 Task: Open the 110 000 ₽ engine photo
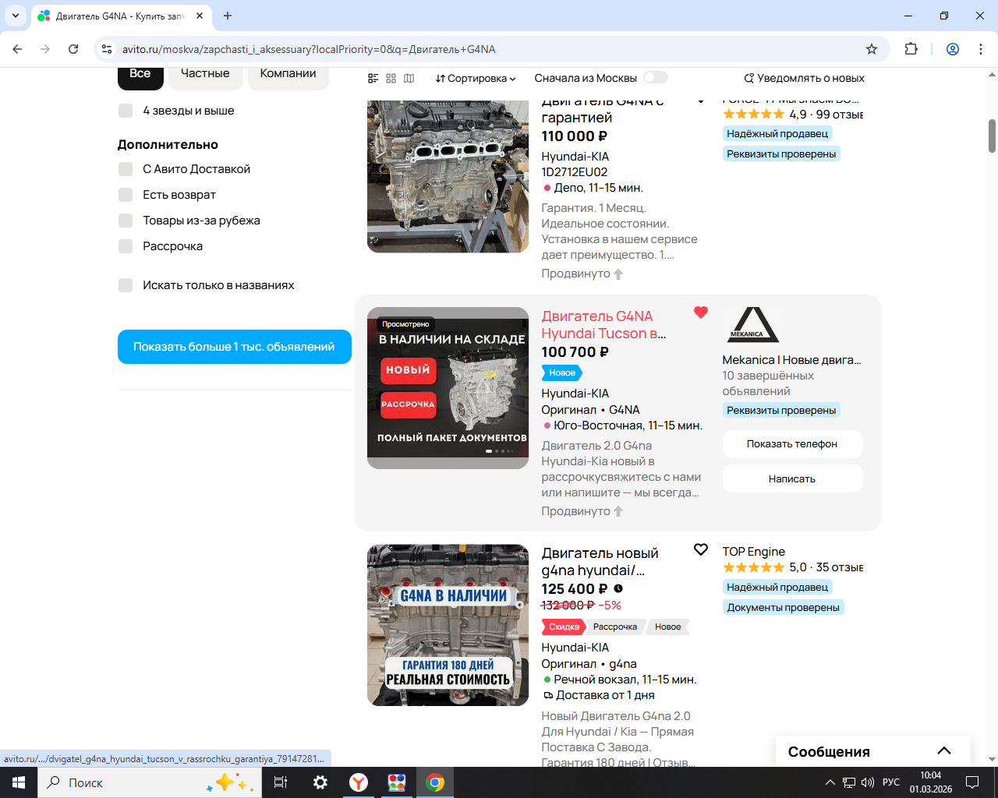click(x=448, y=177)
